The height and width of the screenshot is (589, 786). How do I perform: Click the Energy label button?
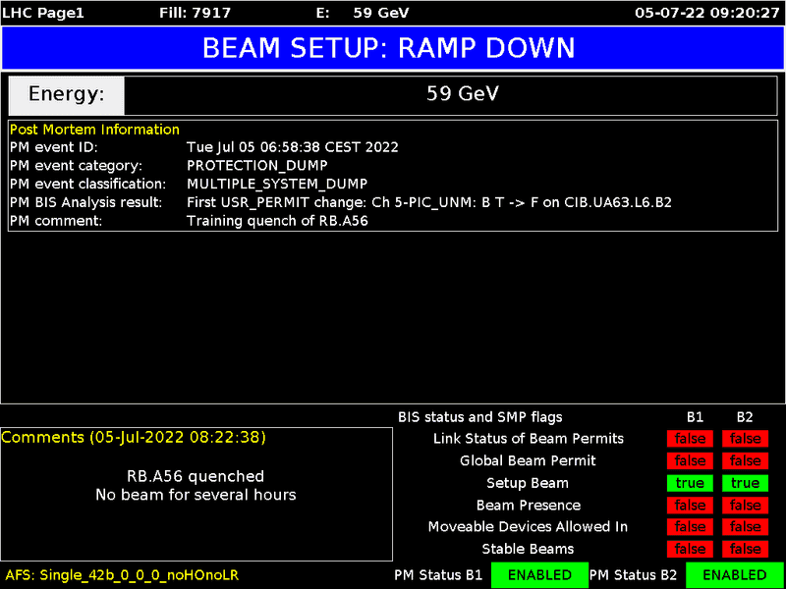(67, 94)
